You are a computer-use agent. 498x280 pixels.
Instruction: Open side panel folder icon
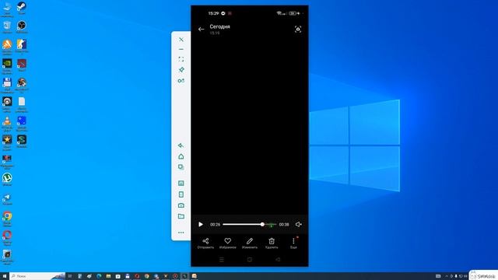click(181, 216)
